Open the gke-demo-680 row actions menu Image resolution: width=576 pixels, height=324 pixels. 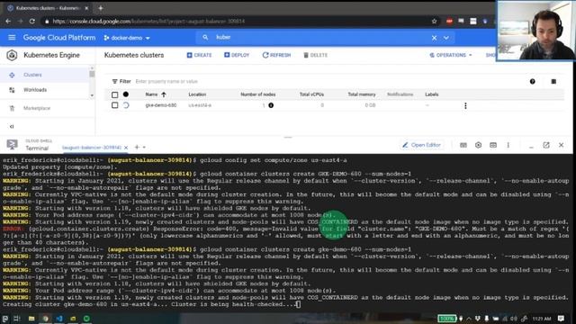[465, 106]
